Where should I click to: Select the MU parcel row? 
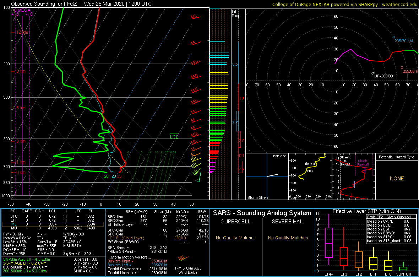(x=53, y=228)
